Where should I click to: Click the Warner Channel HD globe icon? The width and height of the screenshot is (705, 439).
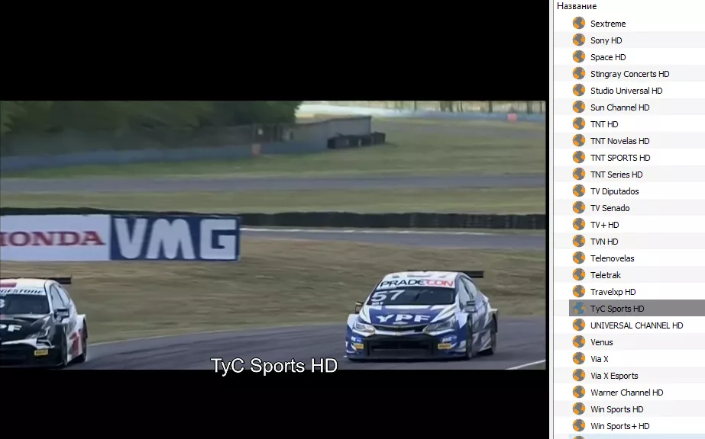click(x=579, y=392)
